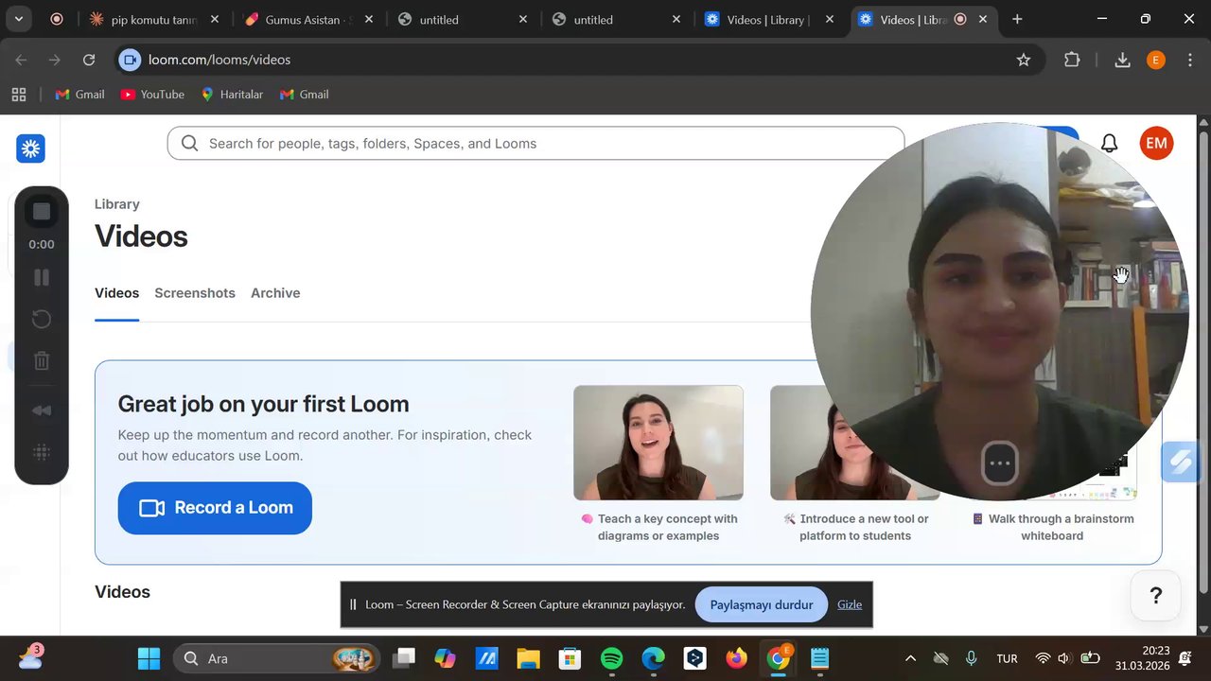
Task: Focus the Loom search field
Action: pos(535,144)
